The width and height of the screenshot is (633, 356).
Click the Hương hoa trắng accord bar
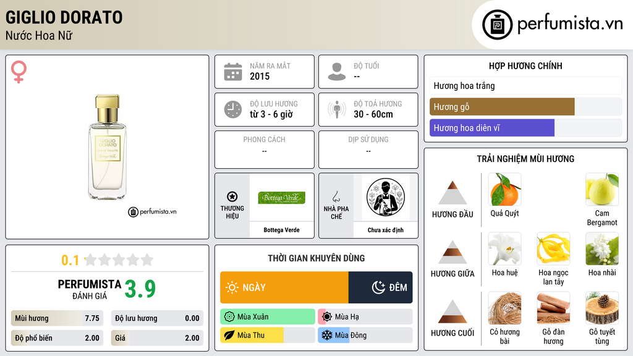525,85
